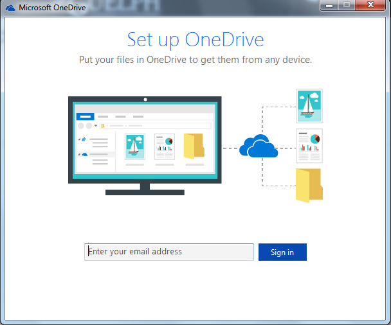Click the webcam dot atop the monitor
The width and height of the screenshot is (391, 325).
(145, 100)
